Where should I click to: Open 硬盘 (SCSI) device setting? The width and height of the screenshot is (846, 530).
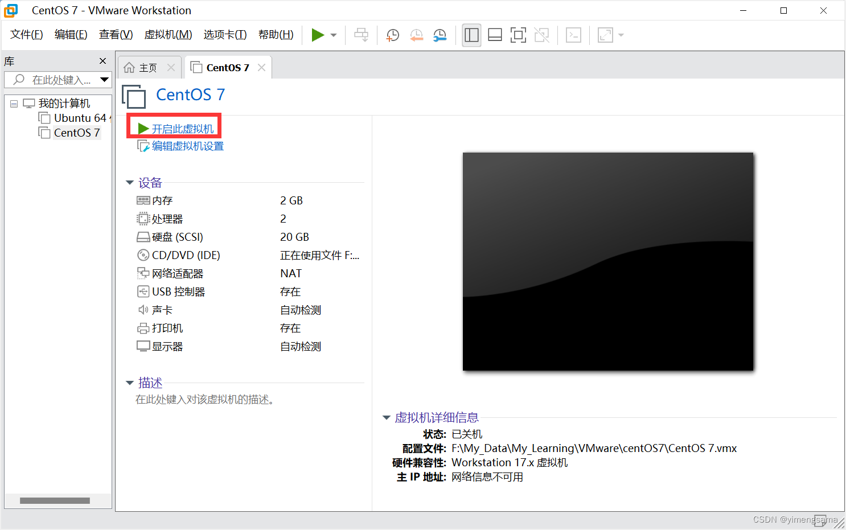[x=170, y=237]
